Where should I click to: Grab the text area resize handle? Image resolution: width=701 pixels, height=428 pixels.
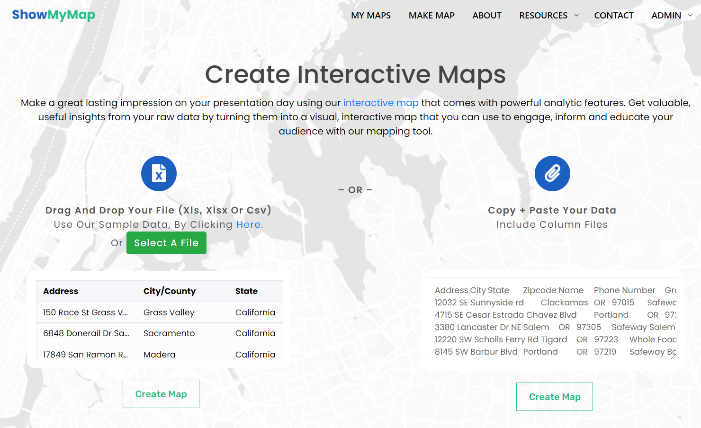[674, 357]
